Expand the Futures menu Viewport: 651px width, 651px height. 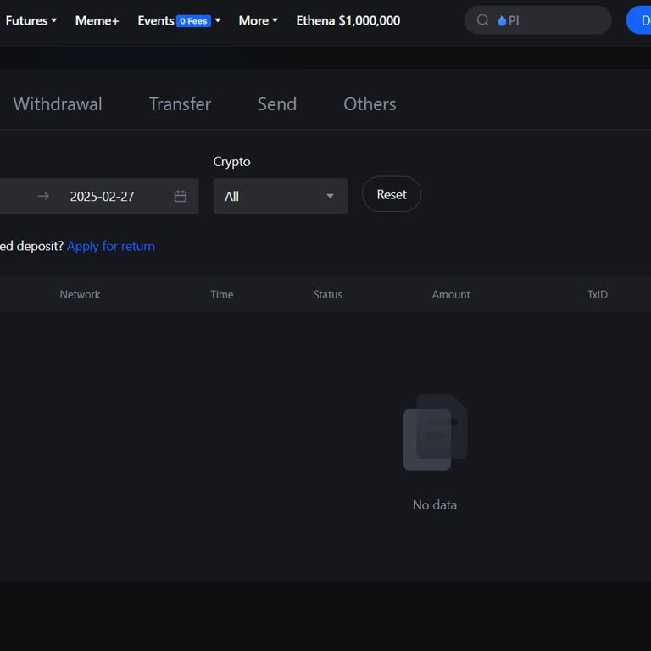tap(31, 20)
